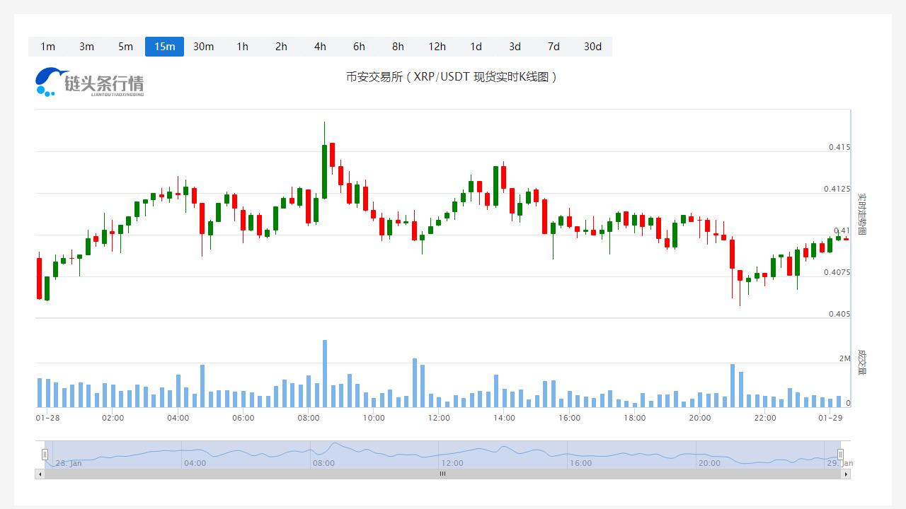Click the right zoom slider handle

840,455
